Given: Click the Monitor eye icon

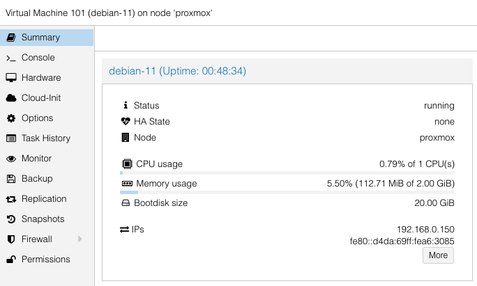Looking at the screenshot, I should (x=11, y=159).
